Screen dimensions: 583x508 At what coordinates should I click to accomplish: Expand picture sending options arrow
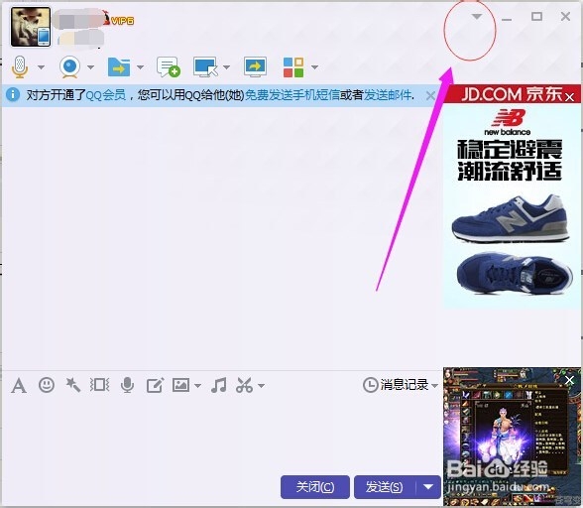point(197,386)
